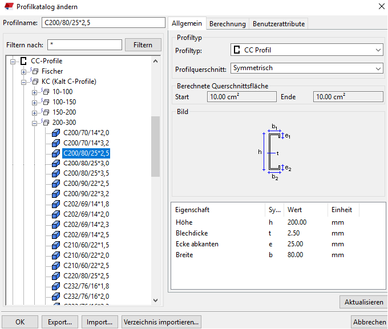388x329 pixels.
Task: Click the profile icon beside C202/69/14*2,5
Action: tap(56, 235)
